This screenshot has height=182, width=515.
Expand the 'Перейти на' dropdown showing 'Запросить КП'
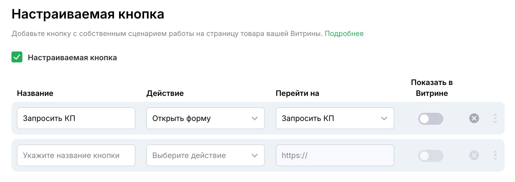335,118
